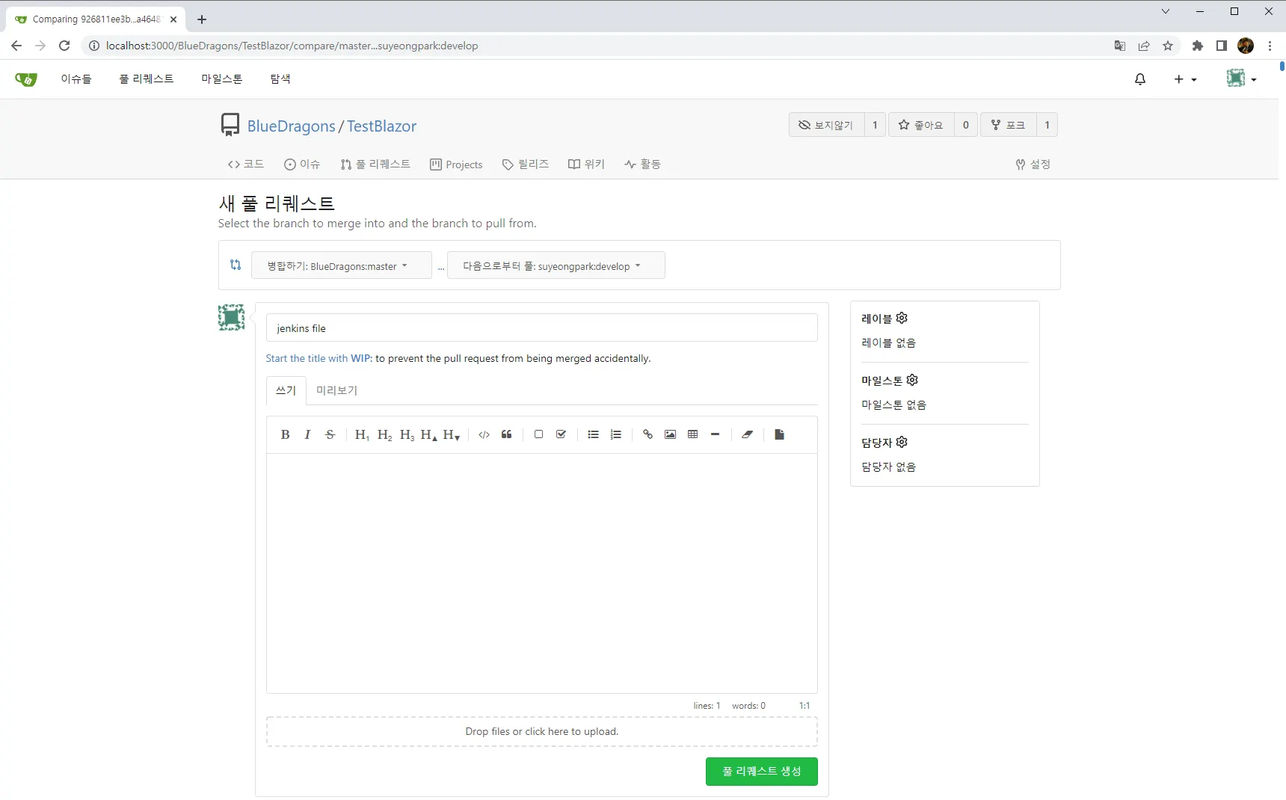The image size is (1286, 800).
Task: Open the 마일스톤 gear selector in sidebar
Action: click(912, 380)
